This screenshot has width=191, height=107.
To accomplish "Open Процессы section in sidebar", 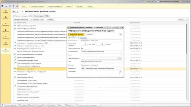I will pyautogui.click(x=6, y=37).
